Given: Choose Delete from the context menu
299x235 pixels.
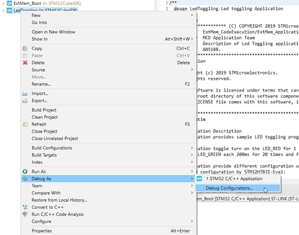Looking at the screenshot, I should point(108,62).
